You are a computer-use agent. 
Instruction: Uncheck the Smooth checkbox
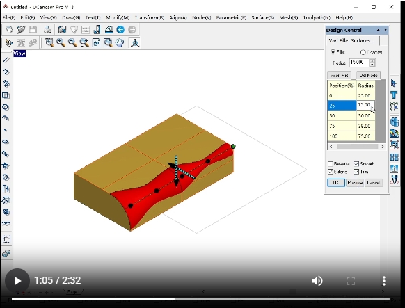[x=356, y=164]
